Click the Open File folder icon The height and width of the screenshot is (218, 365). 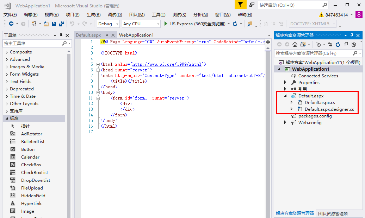pos(46,24)
